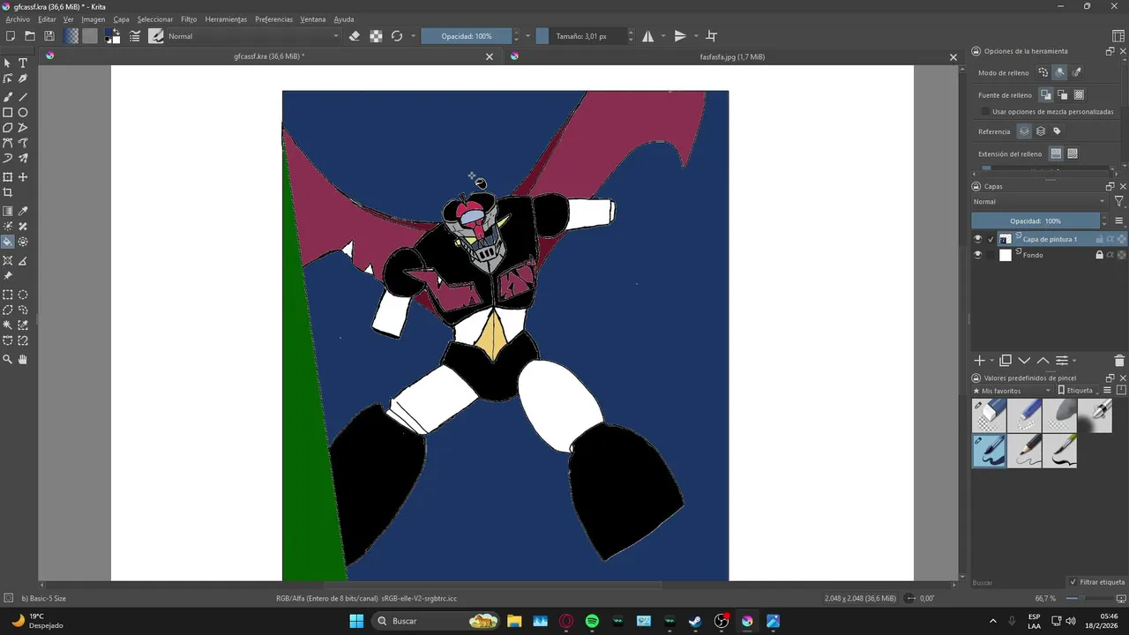Delete the layer with trash icon

(1119, 361)
